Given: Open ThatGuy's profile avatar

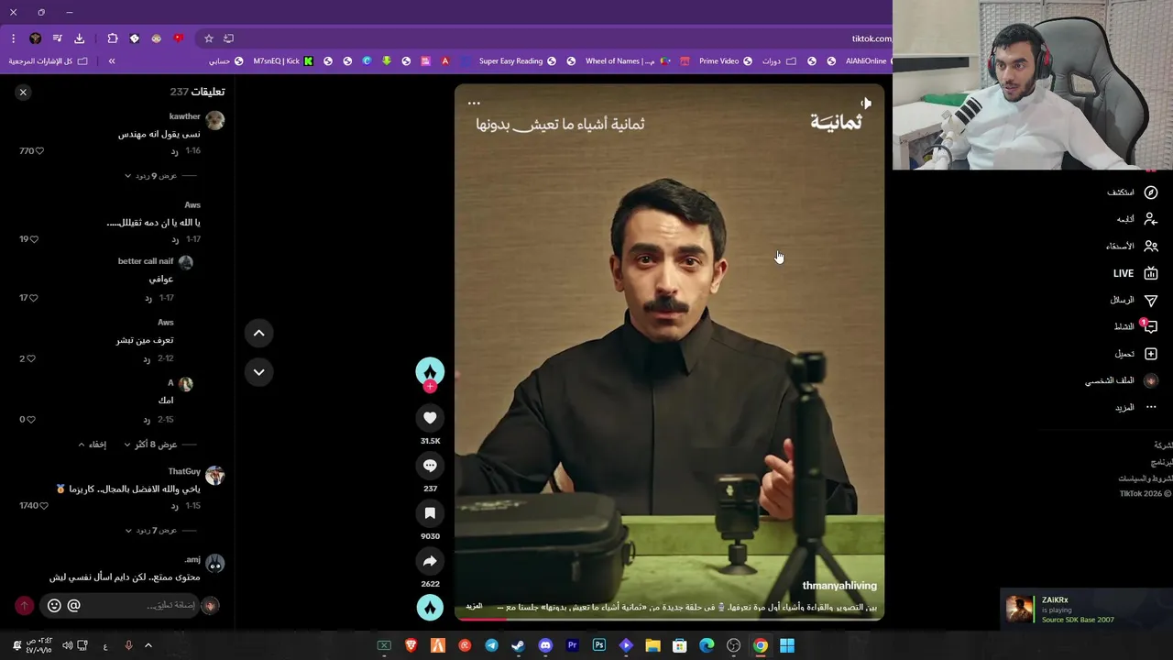Looking at the screenshot, I should click(x=214, y=475).
